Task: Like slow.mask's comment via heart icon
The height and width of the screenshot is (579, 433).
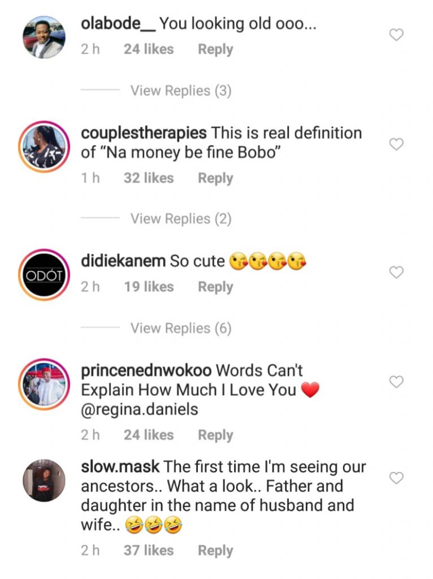Action: point(397,478)
